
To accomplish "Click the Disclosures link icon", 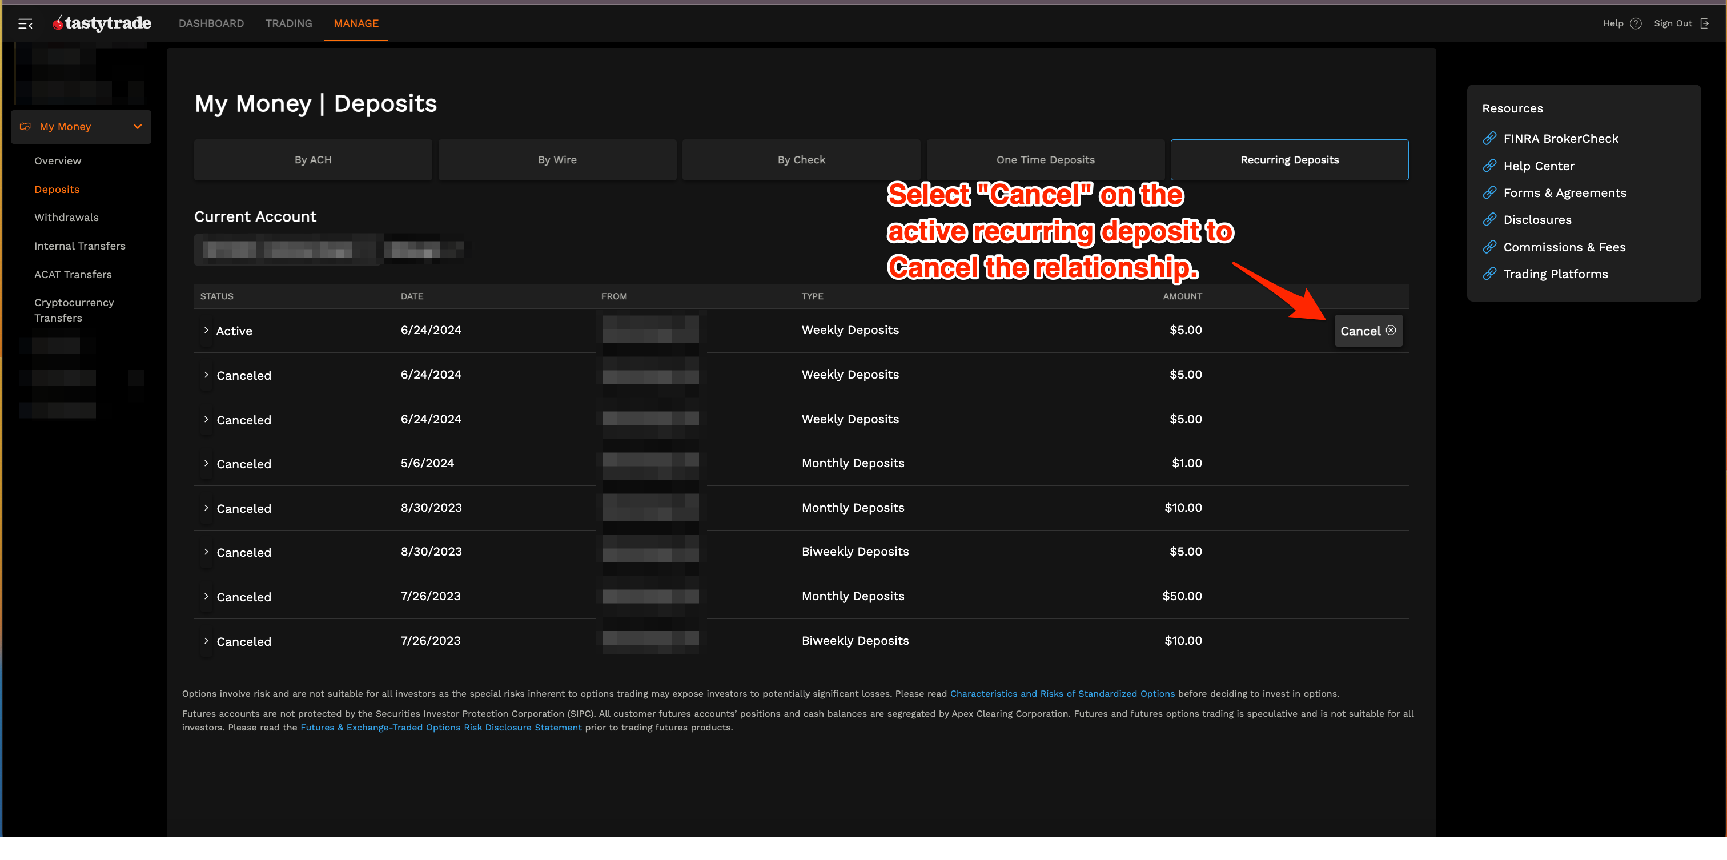I will click(x=1489, y=220).
